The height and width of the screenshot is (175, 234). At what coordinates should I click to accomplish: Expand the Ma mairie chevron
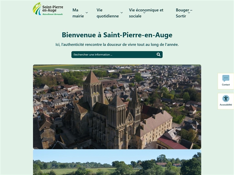pyautogui.click(x=87, y=13)
